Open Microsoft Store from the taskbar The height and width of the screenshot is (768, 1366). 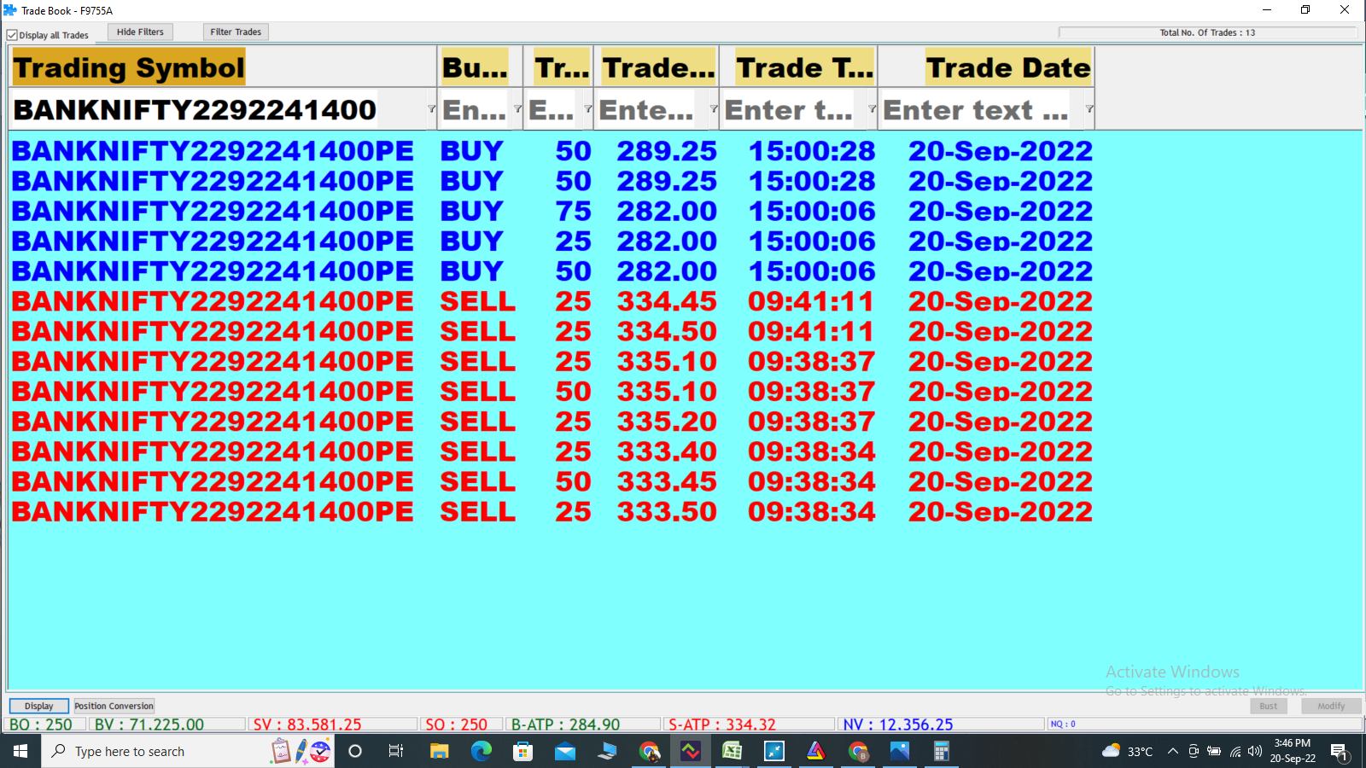pos(522,751)
